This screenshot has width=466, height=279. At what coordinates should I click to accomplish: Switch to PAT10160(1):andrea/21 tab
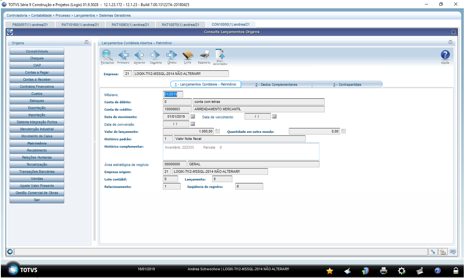[x=80, y=25]
